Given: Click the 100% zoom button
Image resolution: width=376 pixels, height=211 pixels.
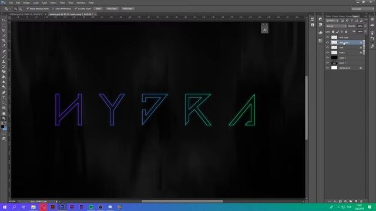Looking at the screenshot, I should pyautogui.click(x=98, y=9).
